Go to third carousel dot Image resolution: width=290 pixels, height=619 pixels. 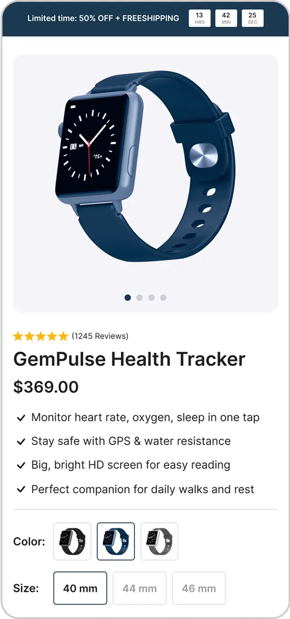(x=152, y=298)
